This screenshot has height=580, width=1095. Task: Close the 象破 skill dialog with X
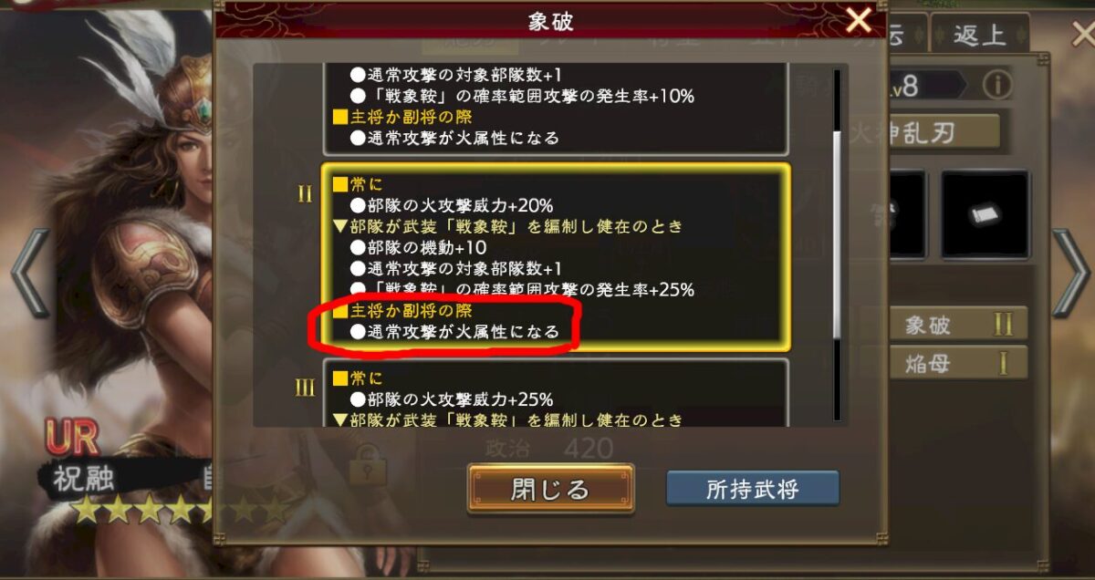[859, 20]
